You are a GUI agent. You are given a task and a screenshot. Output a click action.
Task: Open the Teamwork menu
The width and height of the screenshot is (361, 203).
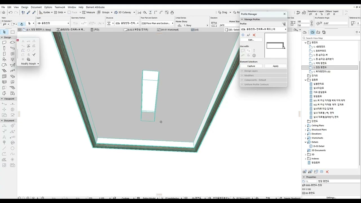pyautogui.click(x=60, y=7)
